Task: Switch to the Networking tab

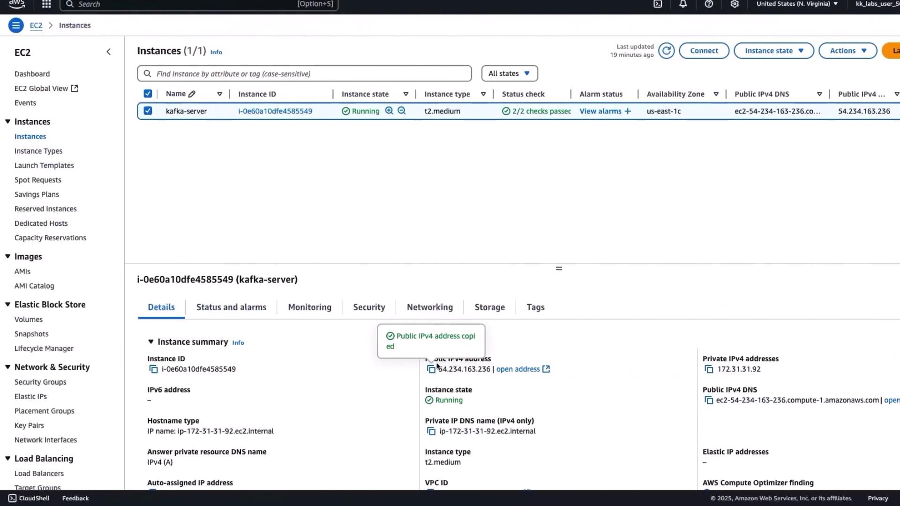Action: [x=429, y=307]
